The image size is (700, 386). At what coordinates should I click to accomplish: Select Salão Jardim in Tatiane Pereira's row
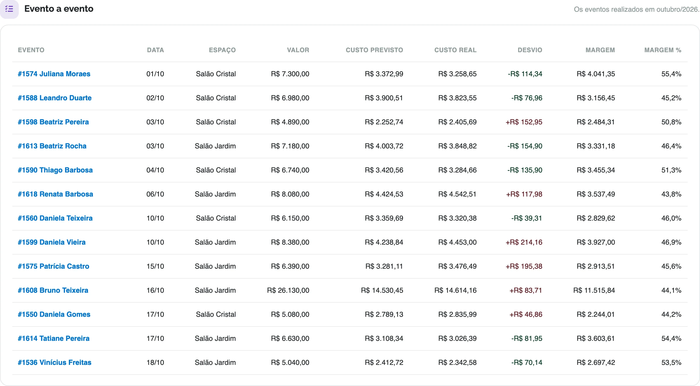tap(215, 338)
